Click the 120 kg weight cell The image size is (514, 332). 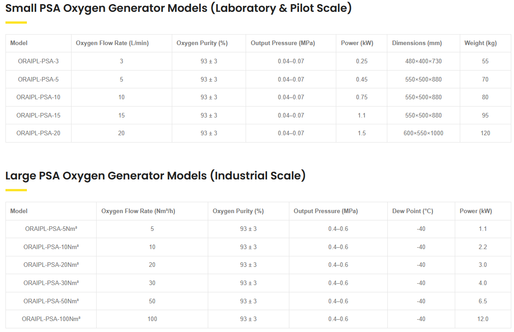tap(485, 133)
